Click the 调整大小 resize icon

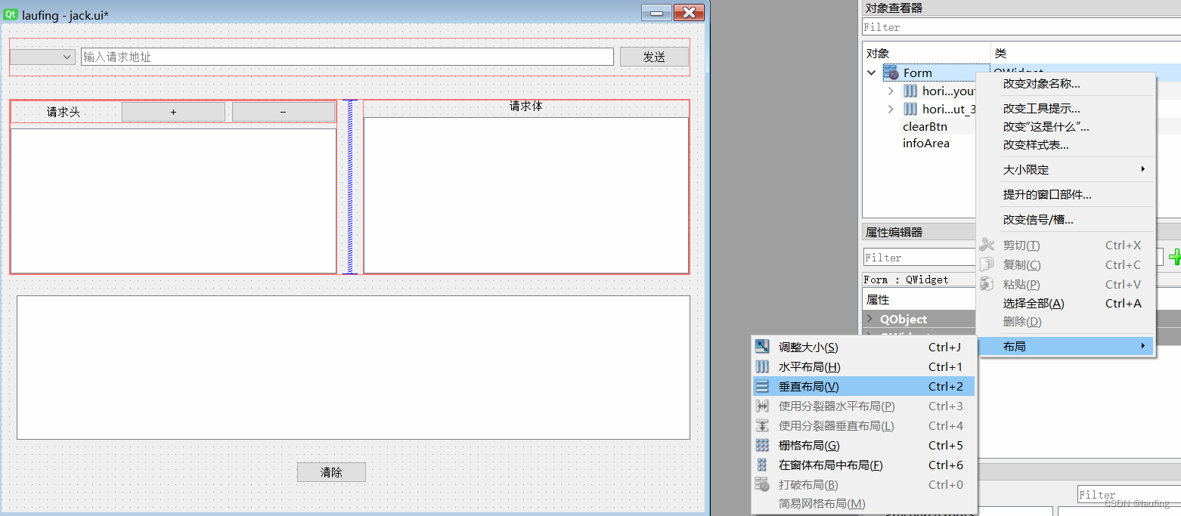pos(761,347)
